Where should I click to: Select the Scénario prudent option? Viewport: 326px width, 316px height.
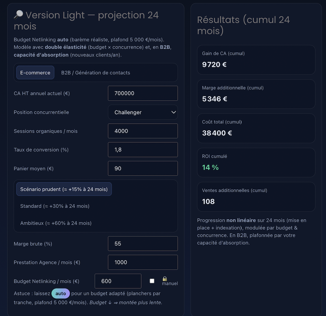(x=64, y=189)
